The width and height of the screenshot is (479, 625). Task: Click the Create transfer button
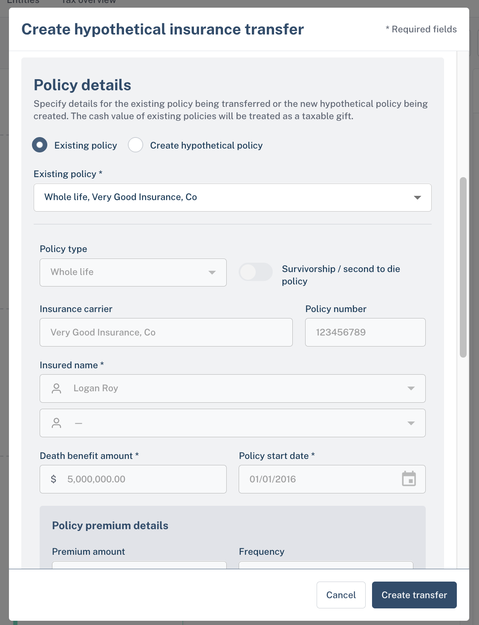tap(414, 595)
